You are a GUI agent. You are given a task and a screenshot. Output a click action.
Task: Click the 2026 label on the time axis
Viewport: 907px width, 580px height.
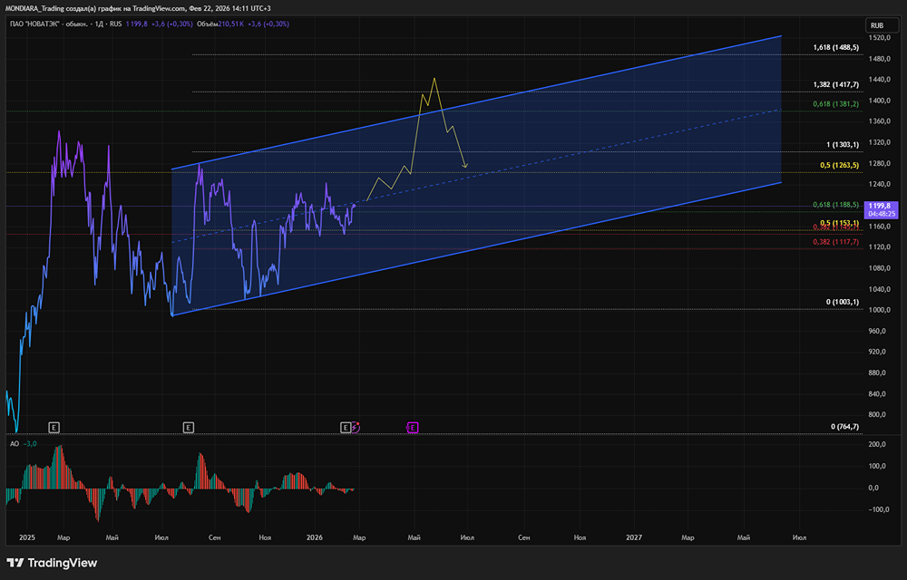pos(314,537)
